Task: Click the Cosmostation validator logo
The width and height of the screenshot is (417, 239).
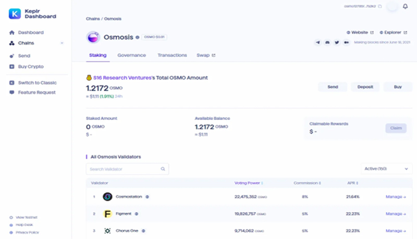Action: (107, 197)
